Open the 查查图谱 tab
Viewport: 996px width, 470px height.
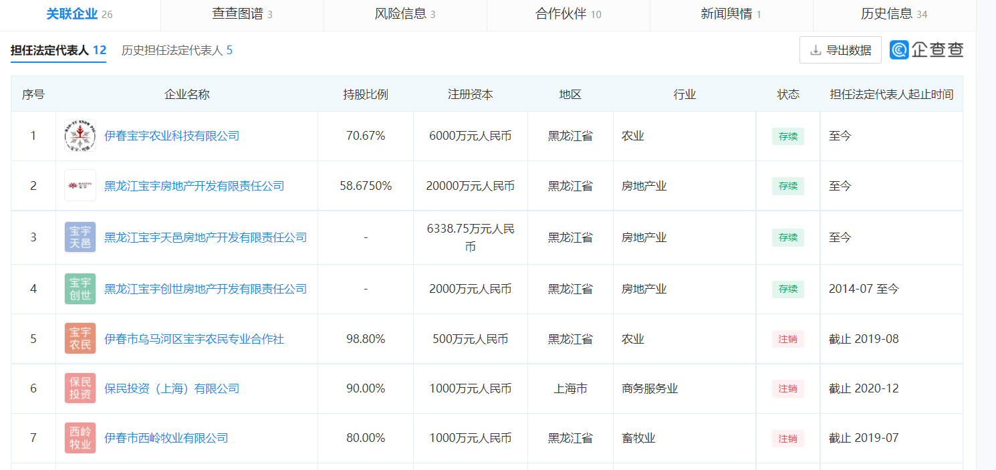tap(242, 14)
